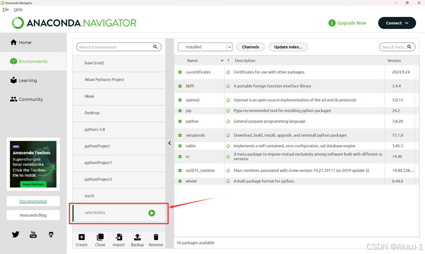425x254 pixels.
Task: Click the magnifier in Search Packages box
Action: click(x=409, y=47)
